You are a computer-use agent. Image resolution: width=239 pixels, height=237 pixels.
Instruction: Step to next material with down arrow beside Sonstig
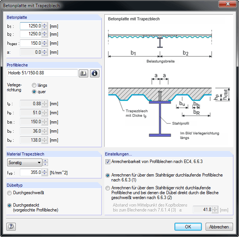point(45,165)
